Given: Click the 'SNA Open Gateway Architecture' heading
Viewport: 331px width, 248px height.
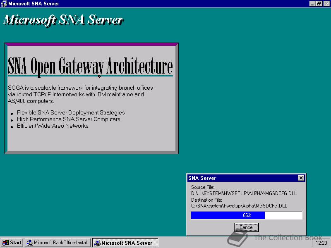Looking at the screenshot, I should (x=90, y=66).
